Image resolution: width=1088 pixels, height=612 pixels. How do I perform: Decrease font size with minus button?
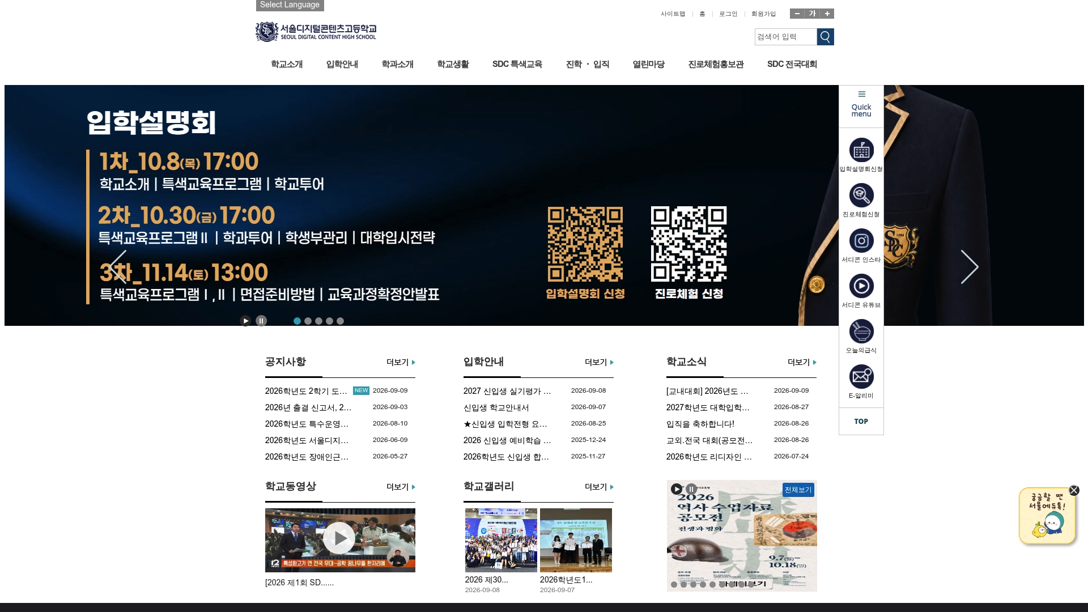click(797, 14)
